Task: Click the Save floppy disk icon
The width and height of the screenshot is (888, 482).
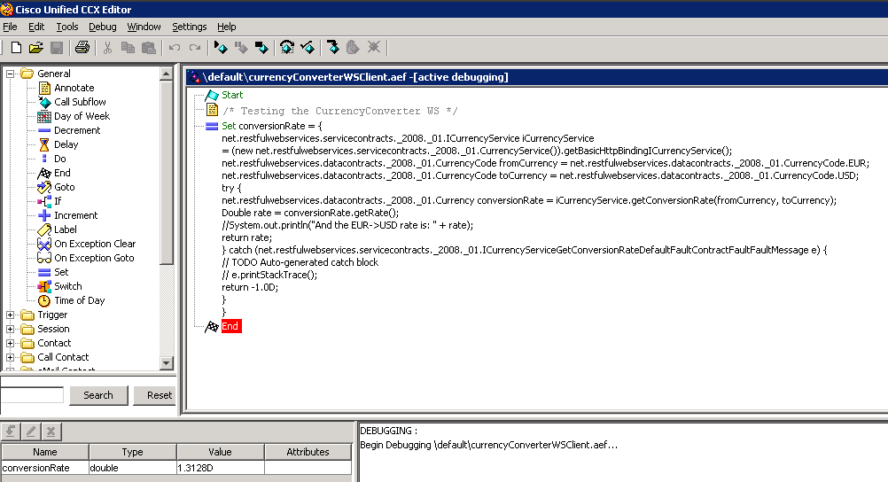Action: pyautogui.click(x=57, y=48)
